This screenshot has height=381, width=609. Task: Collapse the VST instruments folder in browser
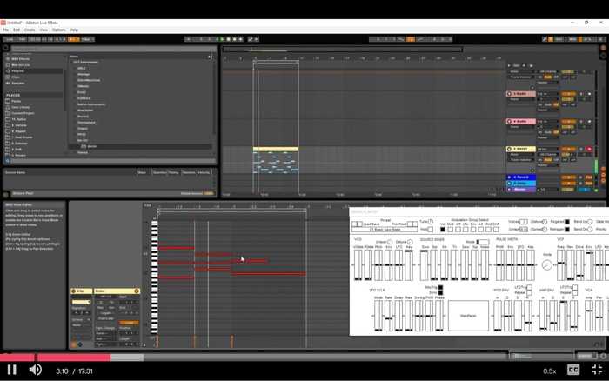click(71, 62)
